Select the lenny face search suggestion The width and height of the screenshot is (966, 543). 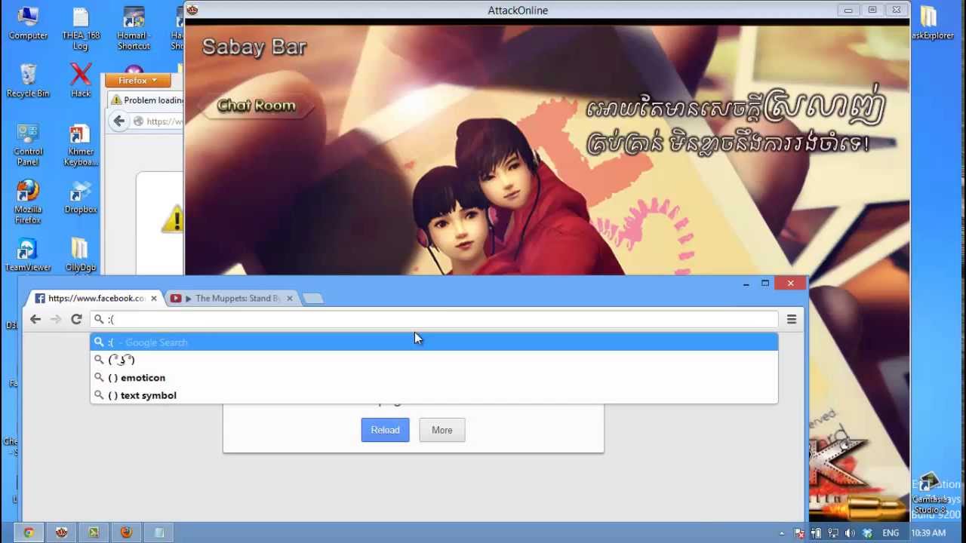point(434,360)
